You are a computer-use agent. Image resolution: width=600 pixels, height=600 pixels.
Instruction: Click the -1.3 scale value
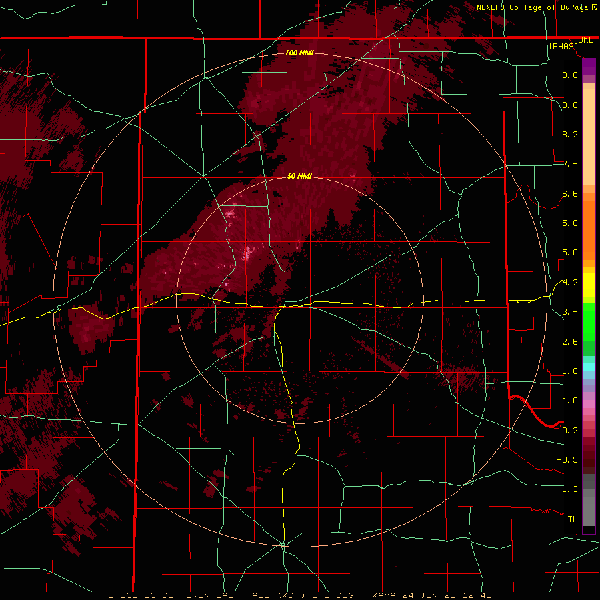tap(567, 489)
